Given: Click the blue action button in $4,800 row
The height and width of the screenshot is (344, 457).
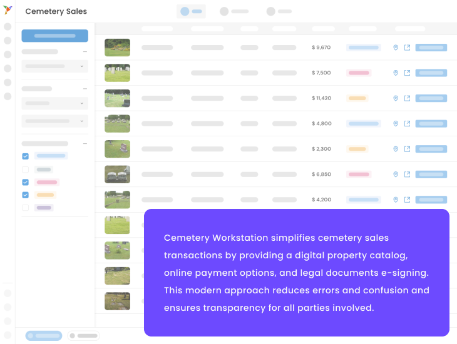Looking at the screenshot, I should point(431,123).
